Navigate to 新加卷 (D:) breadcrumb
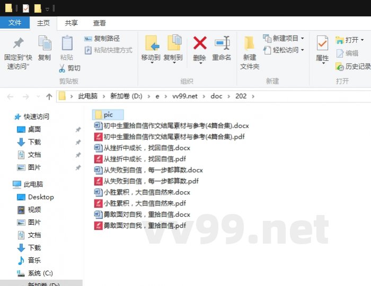 (126, 96)
